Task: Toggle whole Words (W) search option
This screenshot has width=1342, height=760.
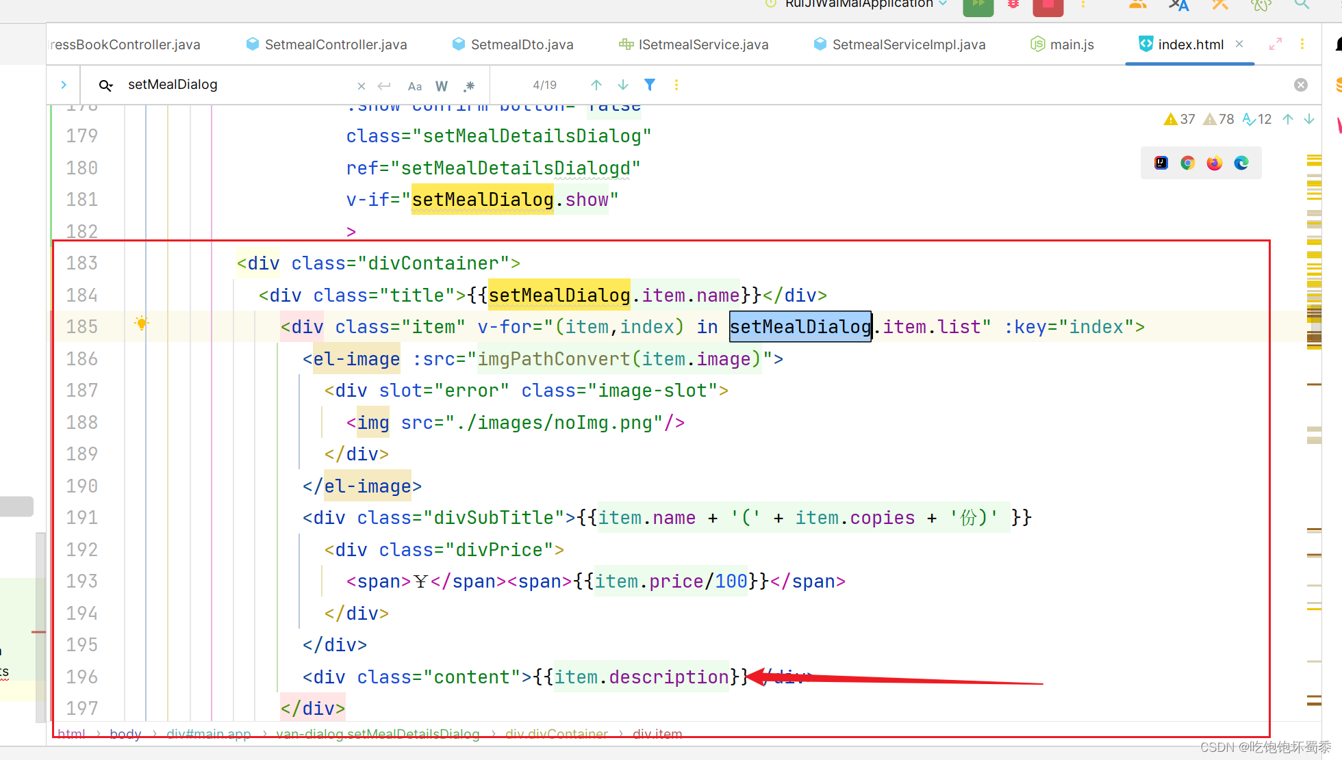Action: click(x=442, y=86)
